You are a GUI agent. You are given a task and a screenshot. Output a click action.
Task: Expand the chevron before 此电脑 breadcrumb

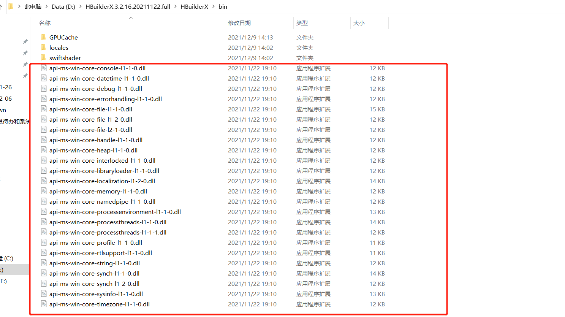point(19,6)
